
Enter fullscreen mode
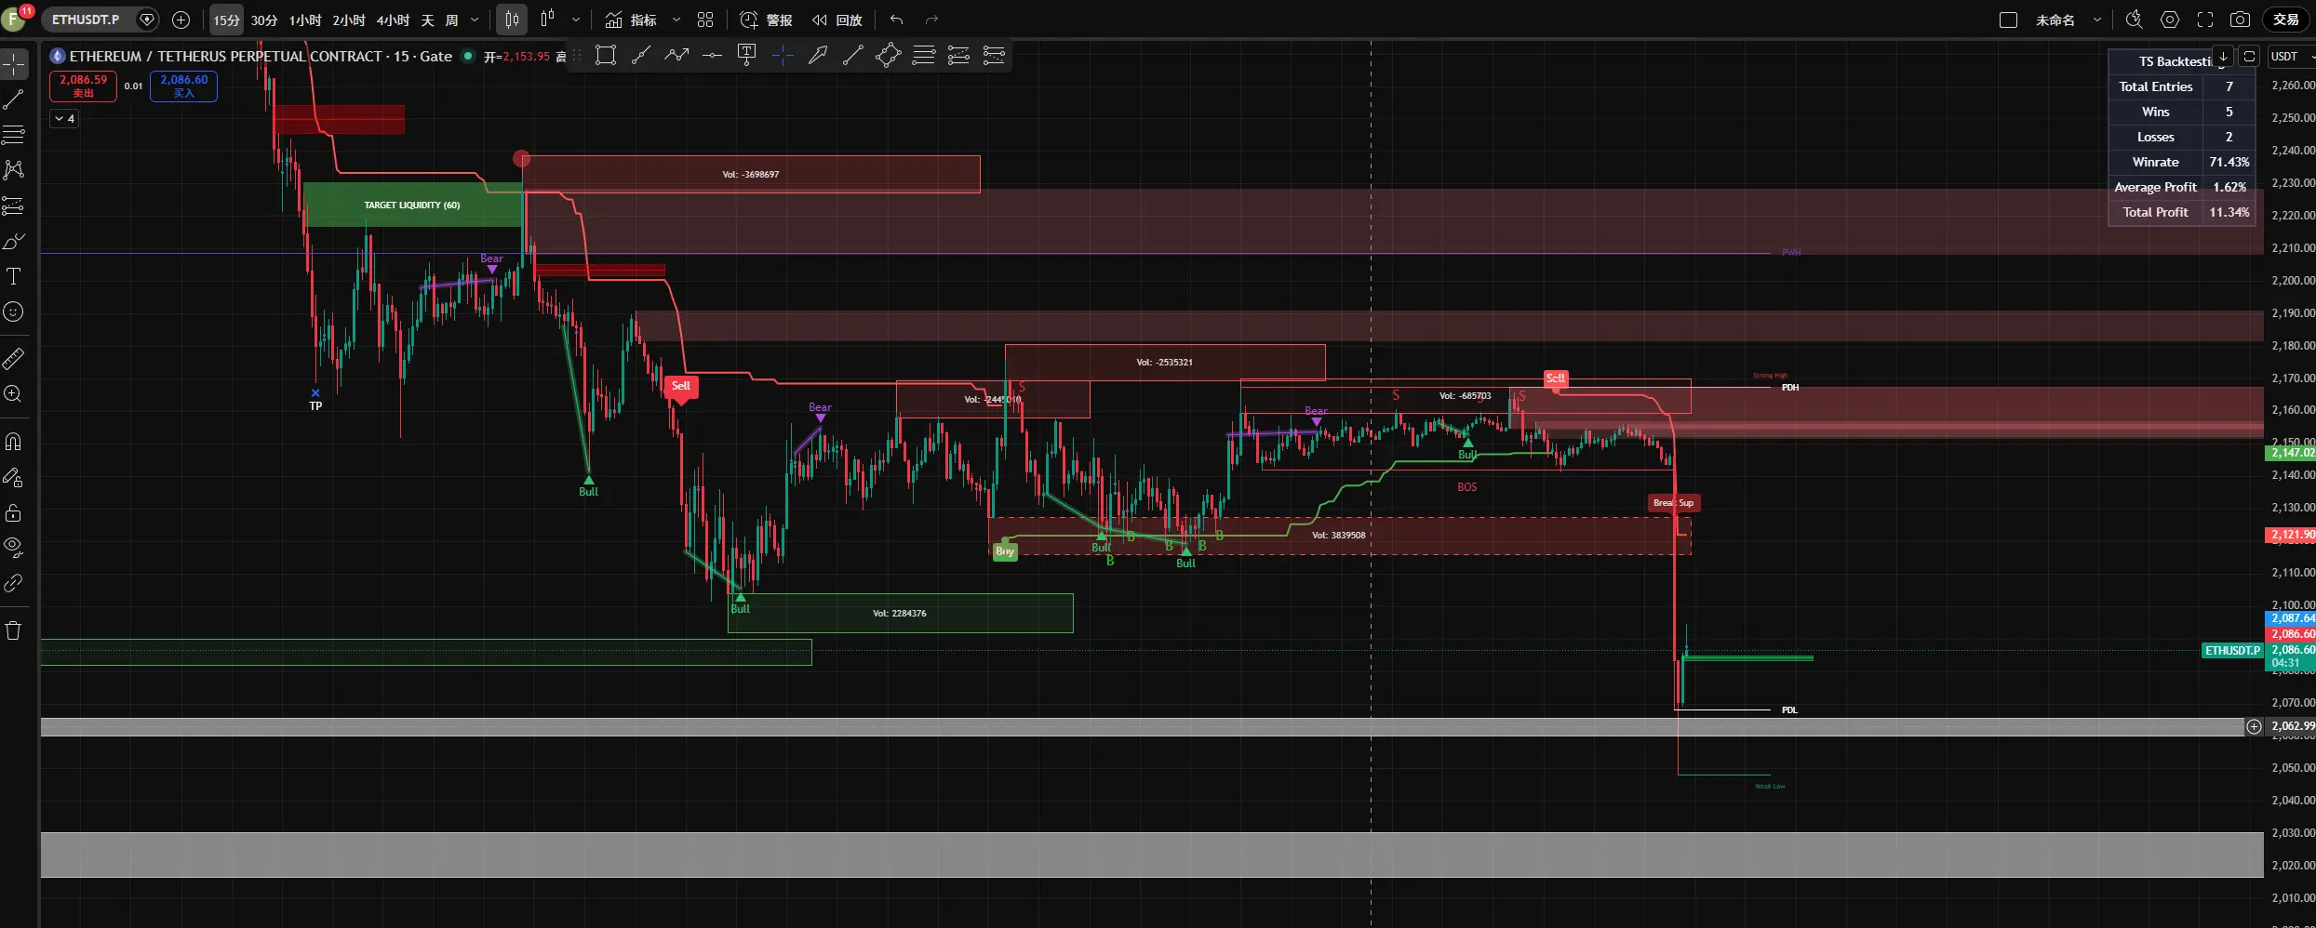coord(2205,20)
